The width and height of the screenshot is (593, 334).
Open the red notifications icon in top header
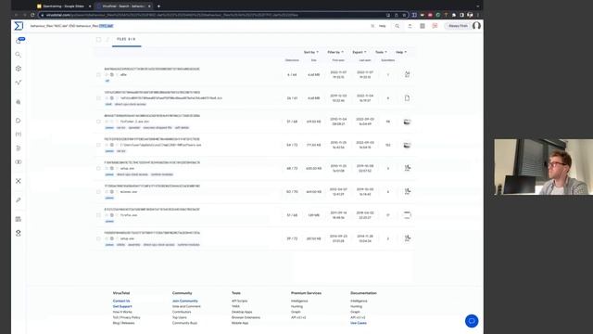coord(435,26)
